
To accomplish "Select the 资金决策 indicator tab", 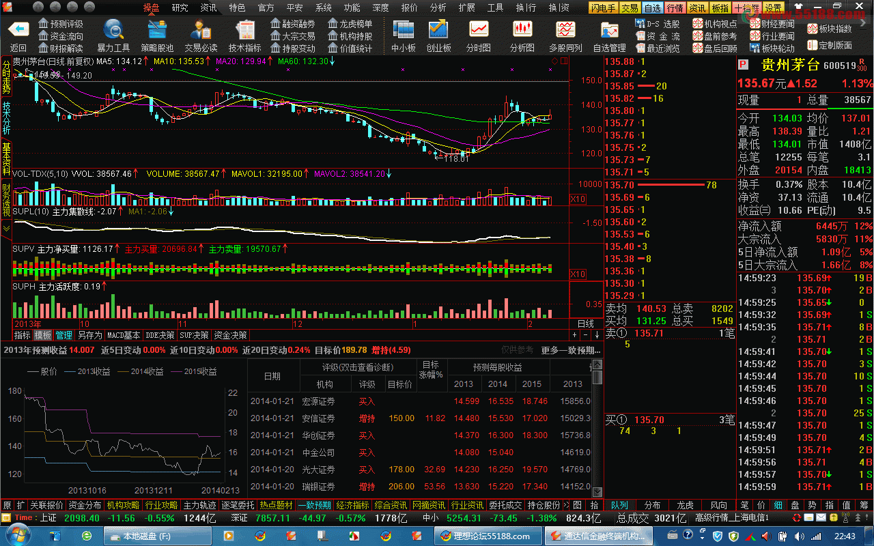I will point(230,335).
